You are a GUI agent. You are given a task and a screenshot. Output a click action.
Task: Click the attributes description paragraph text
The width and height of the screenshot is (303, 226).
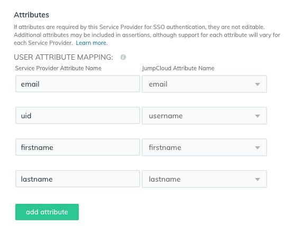click(147, 35)
